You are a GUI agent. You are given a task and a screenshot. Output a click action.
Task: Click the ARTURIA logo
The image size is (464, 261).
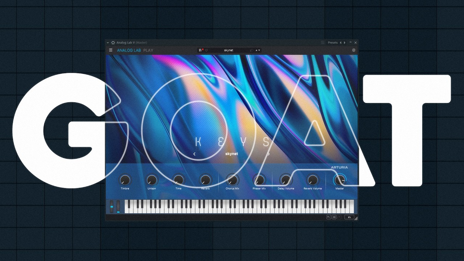click(x=339, y=167)
